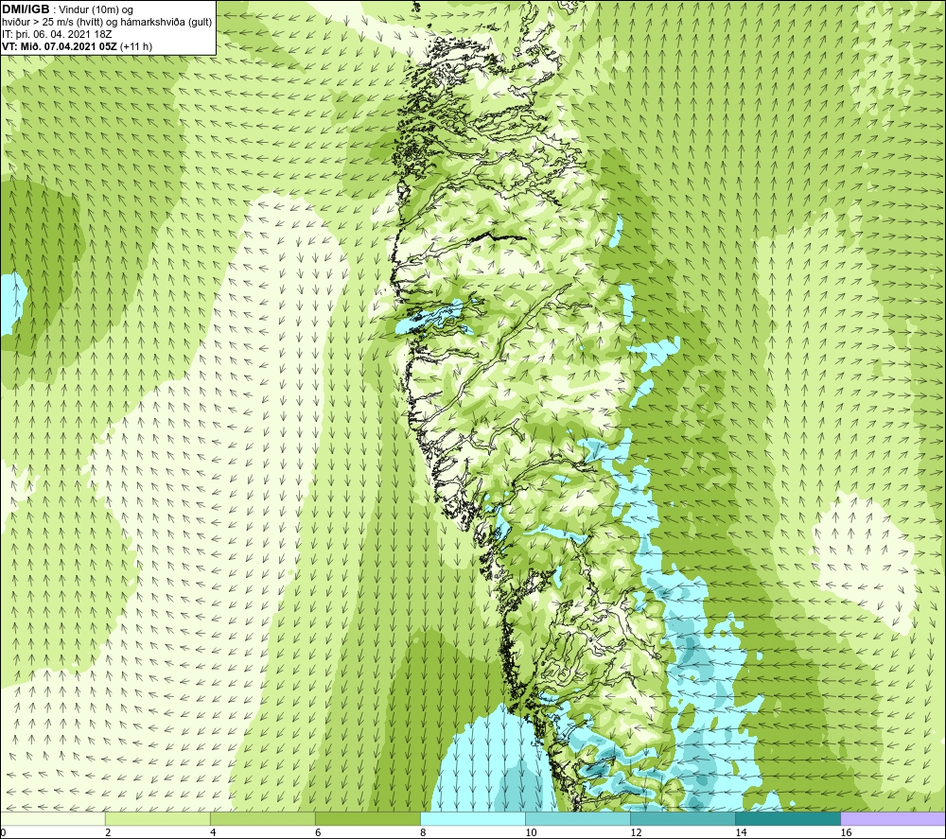
Task: Click the purple legend swatch above 16
Action: (x=893, y=818)
